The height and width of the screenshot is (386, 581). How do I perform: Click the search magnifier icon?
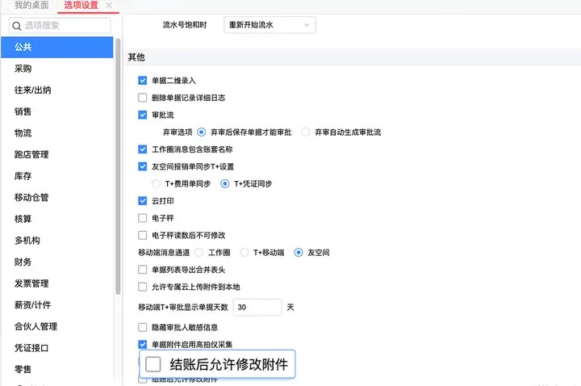coord(17,26)
